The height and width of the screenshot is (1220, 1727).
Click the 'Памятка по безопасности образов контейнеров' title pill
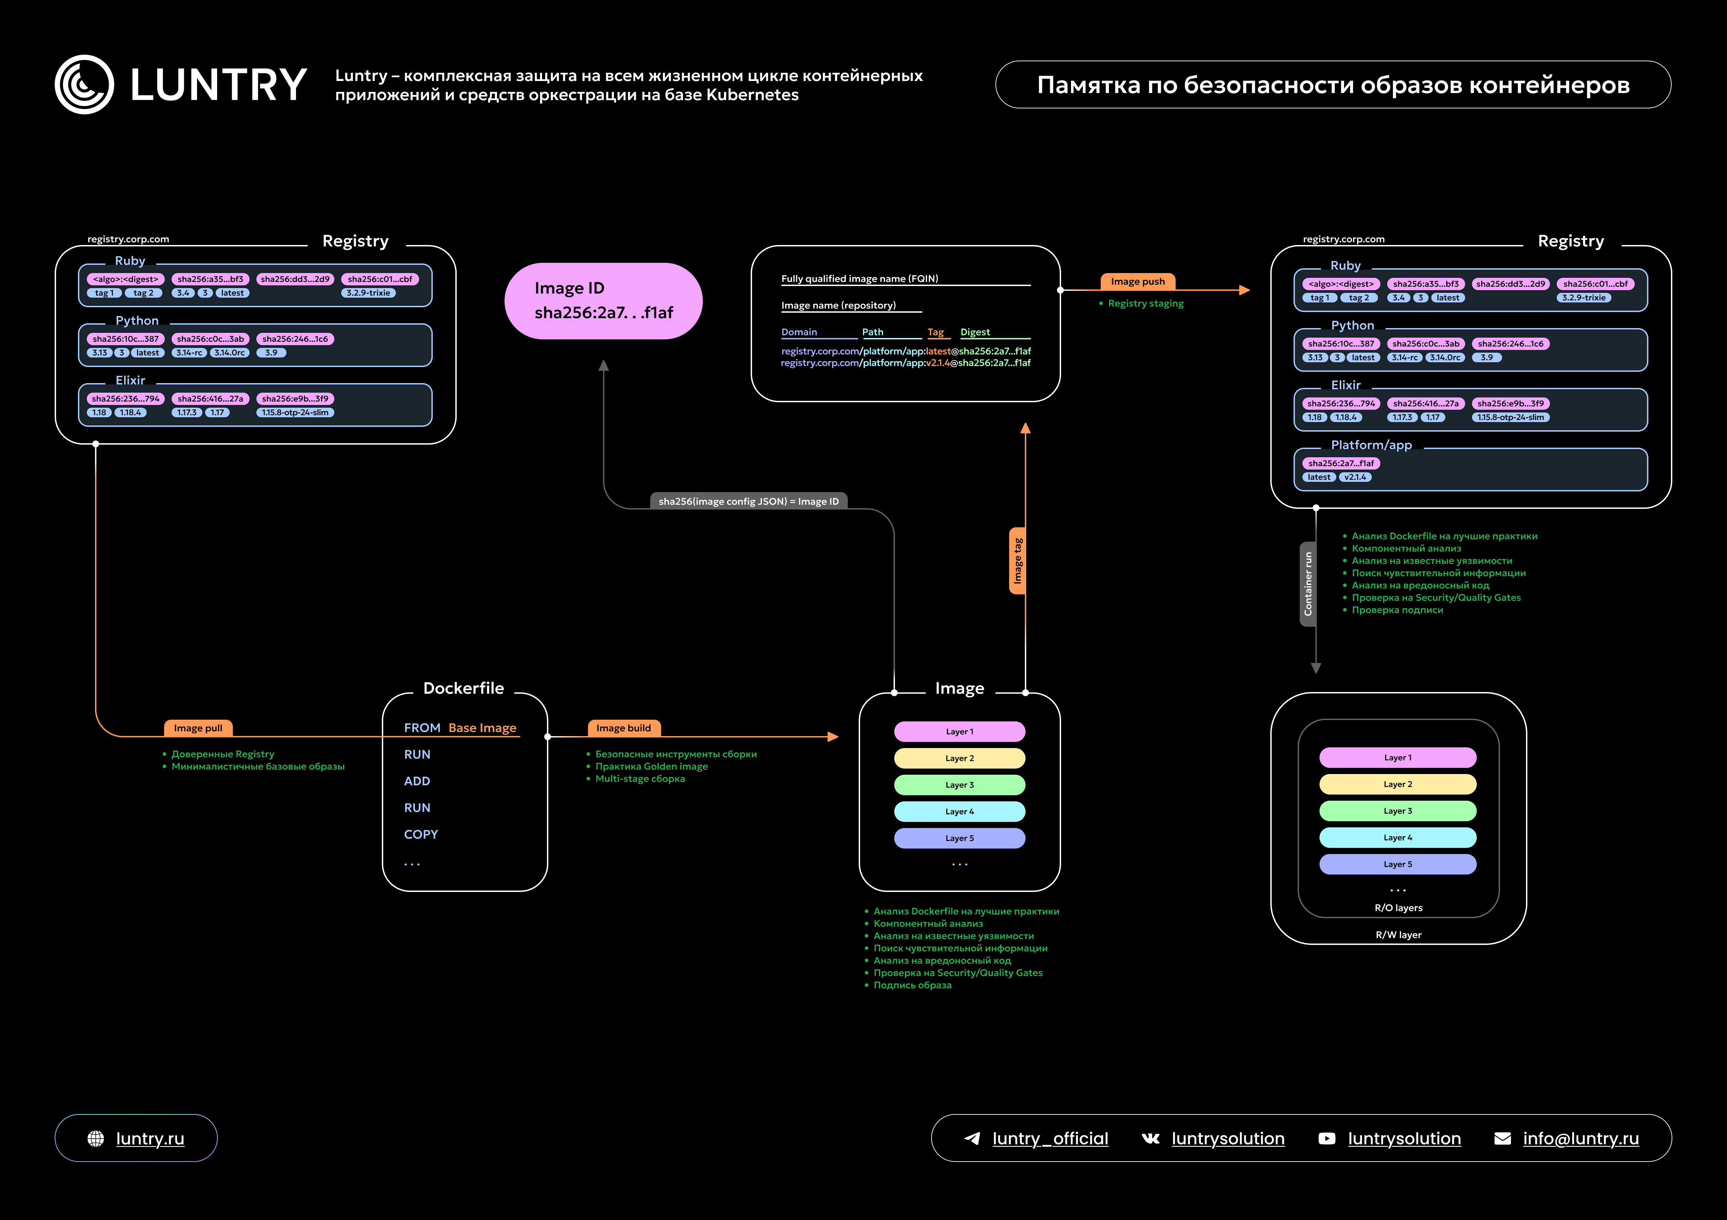[1333, 84]
